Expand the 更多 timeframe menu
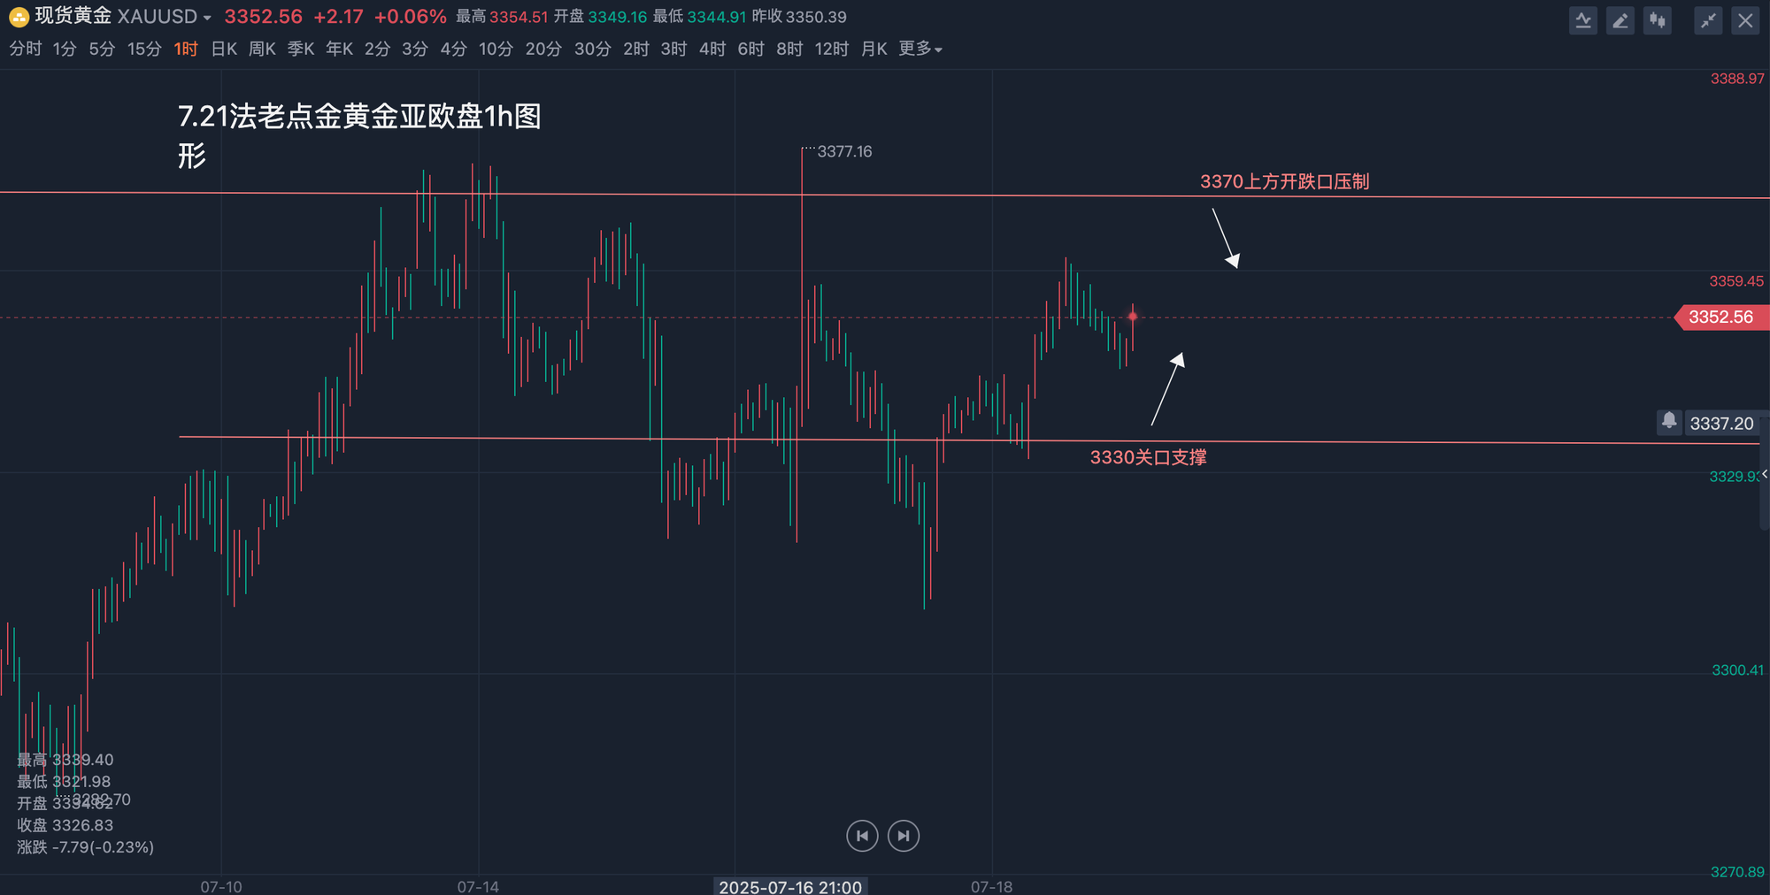 pos(920,49)
